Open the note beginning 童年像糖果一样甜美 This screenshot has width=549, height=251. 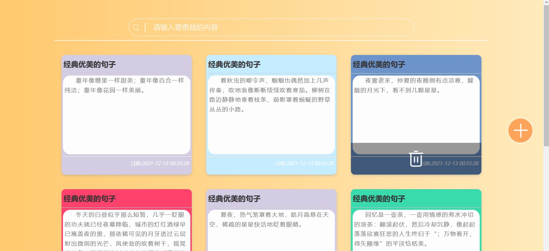pyautogui.click(x=127, y=115)
